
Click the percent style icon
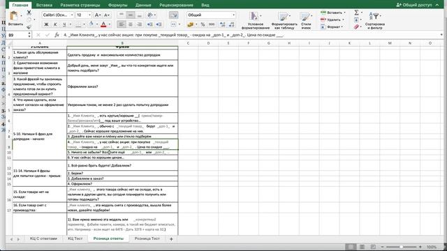coord(203,24)
